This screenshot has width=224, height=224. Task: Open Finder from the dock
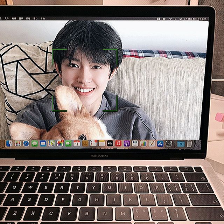(9, 143)
